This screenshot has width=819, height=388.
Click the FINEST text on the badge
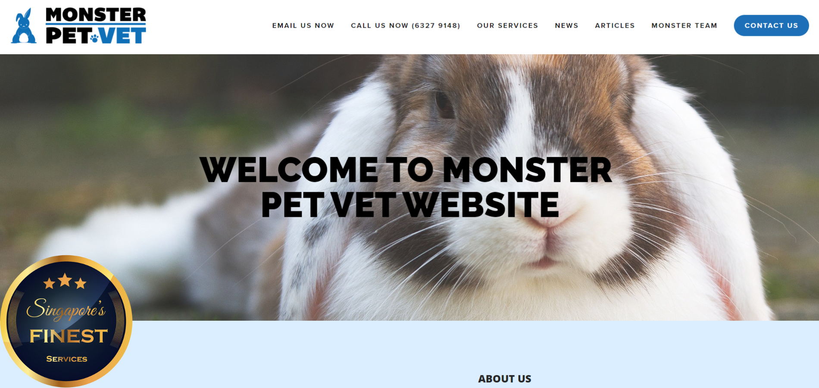[x=68, y=336]
